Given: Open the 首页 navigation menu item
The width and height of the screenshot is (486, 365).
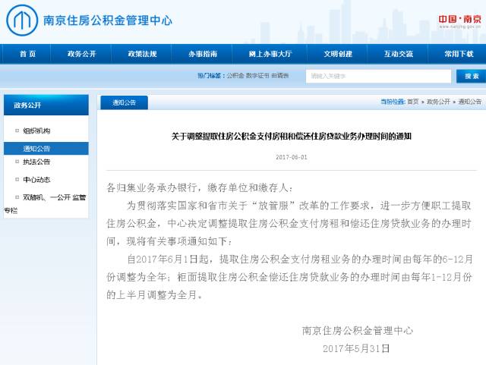Looking at the screenshot, I should [28, 54].
